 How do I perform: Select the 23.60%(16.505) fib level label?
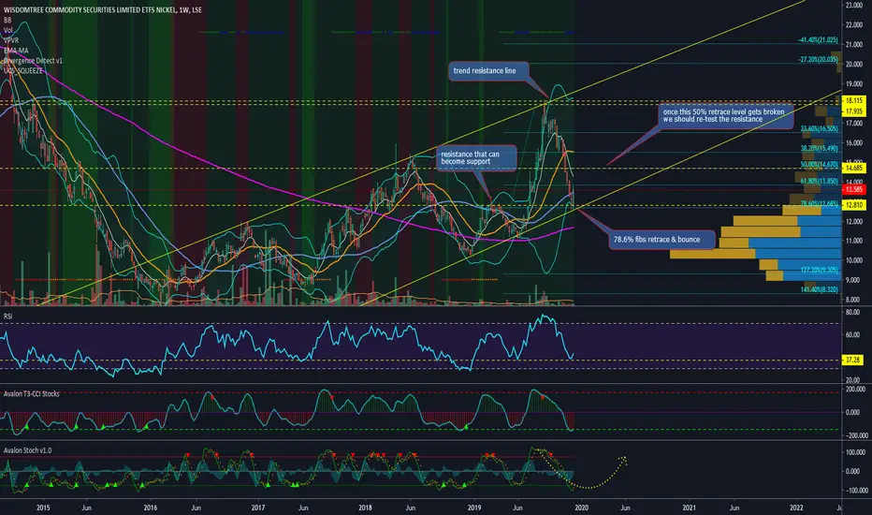820,128
